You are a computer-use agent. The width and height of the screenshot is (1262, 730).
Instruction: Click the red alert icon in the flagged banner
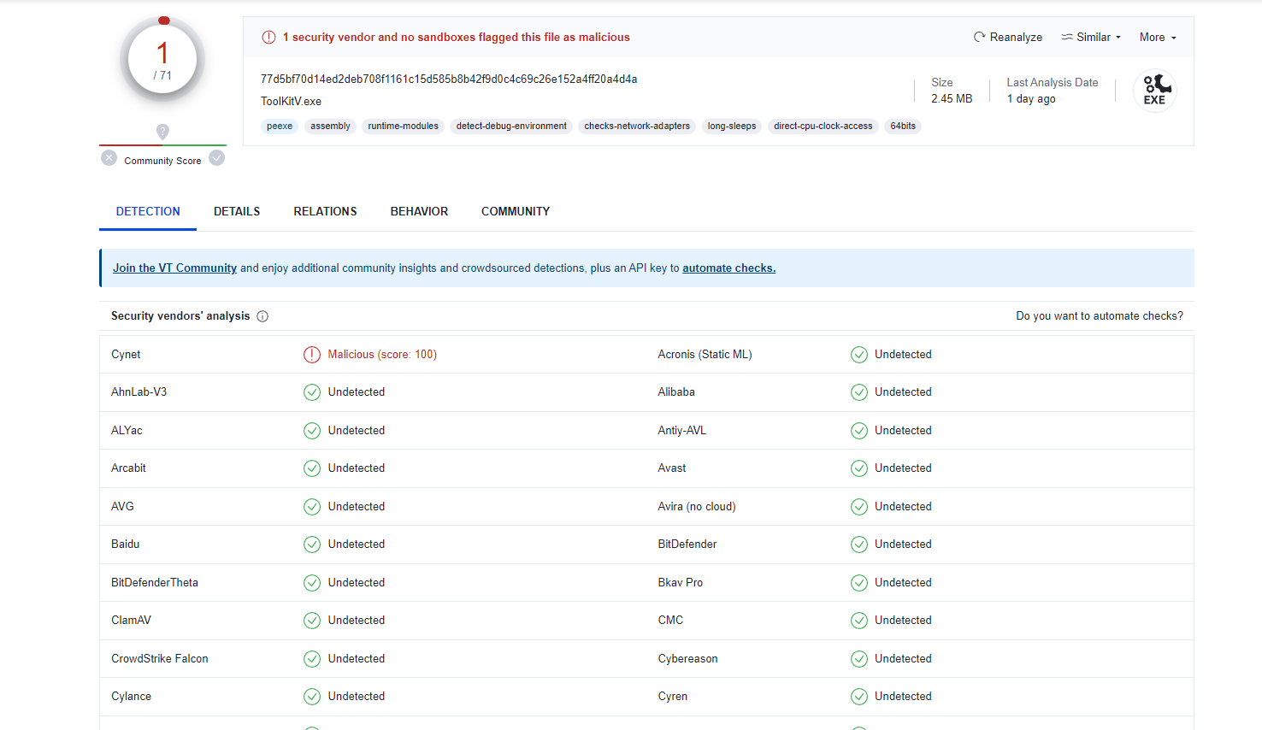click(268, 37)
